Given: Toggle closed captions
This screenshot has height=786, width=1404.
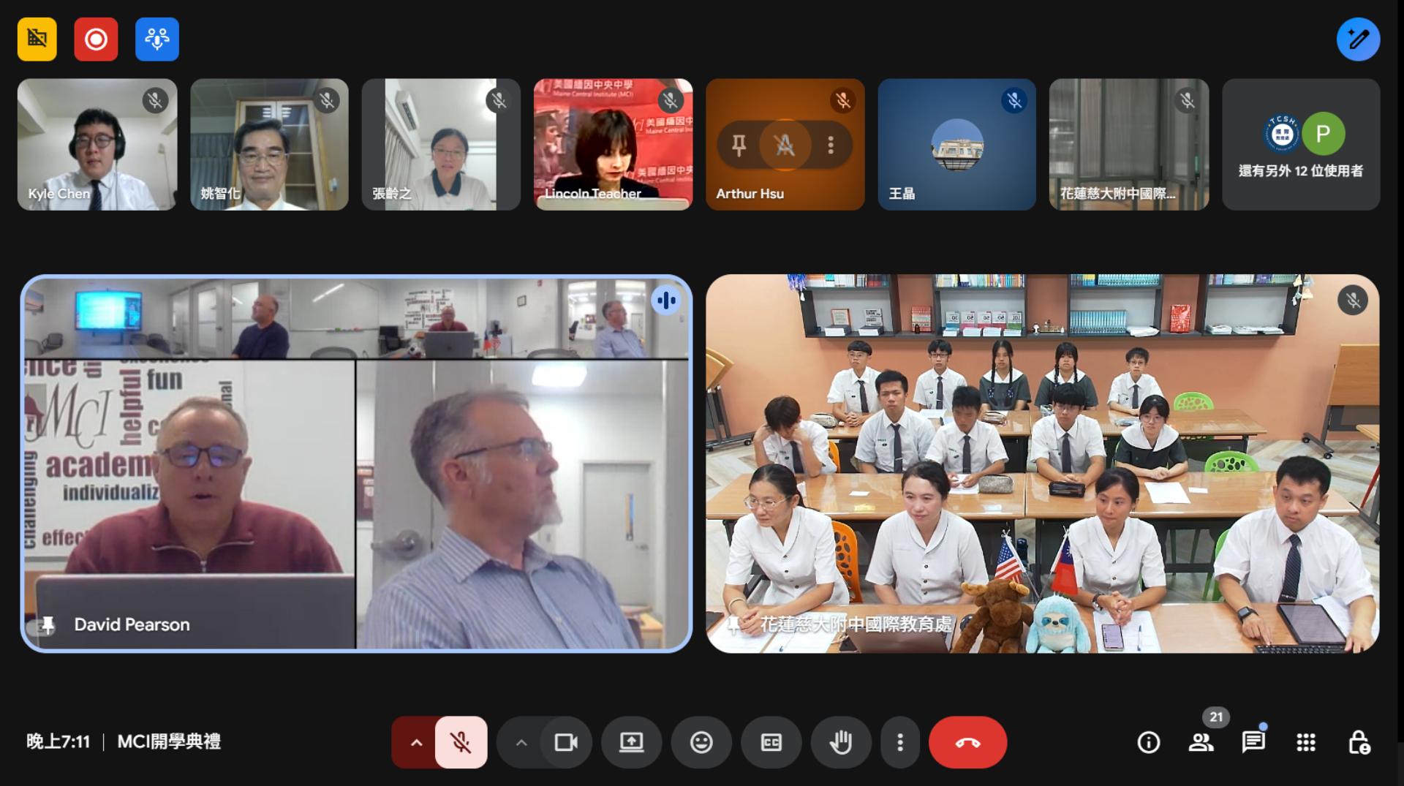Looking at the screenshot, I should [x=771, y=743].
